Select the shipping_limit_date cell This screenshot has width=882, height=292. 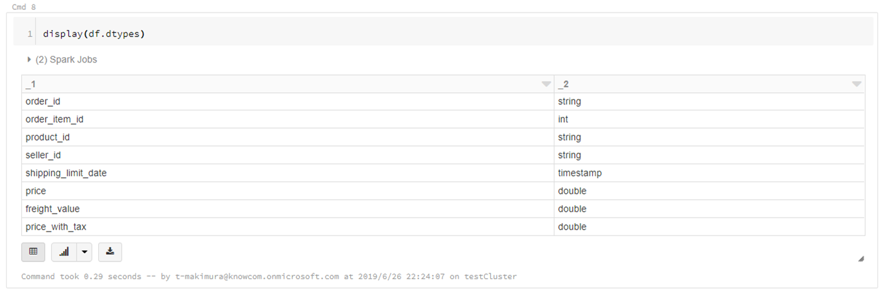66,173
